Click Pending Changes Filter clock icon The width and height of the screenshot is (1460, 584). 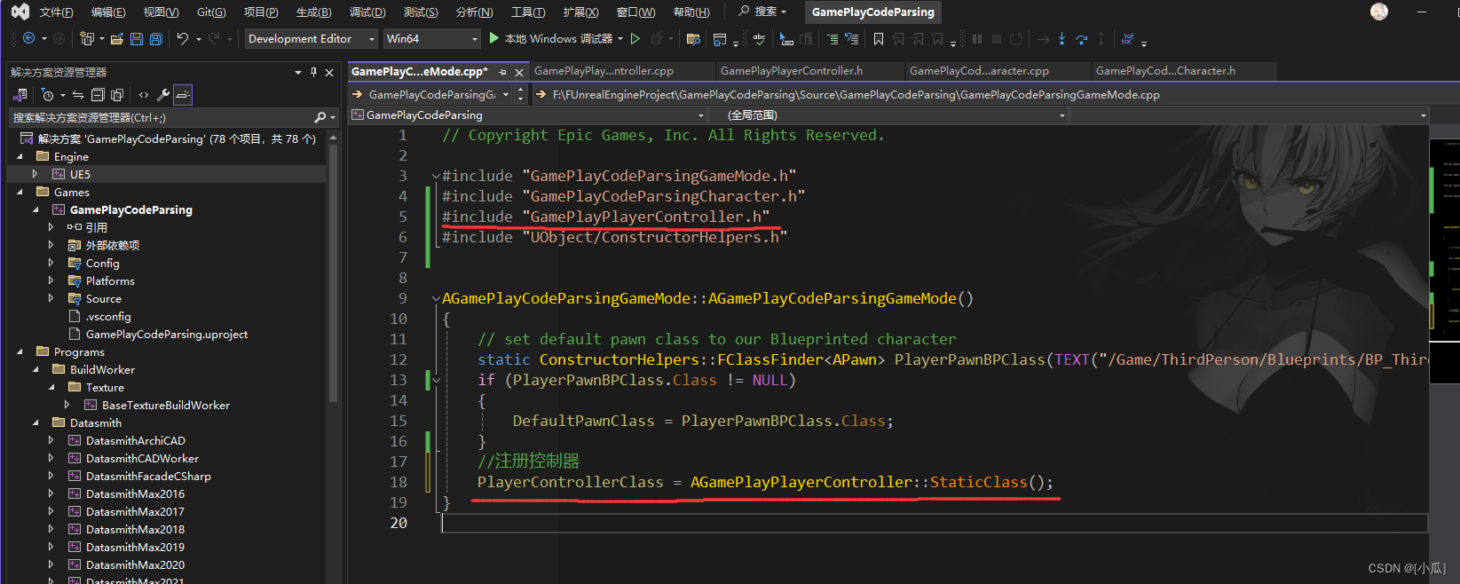(x=47, y=95)
